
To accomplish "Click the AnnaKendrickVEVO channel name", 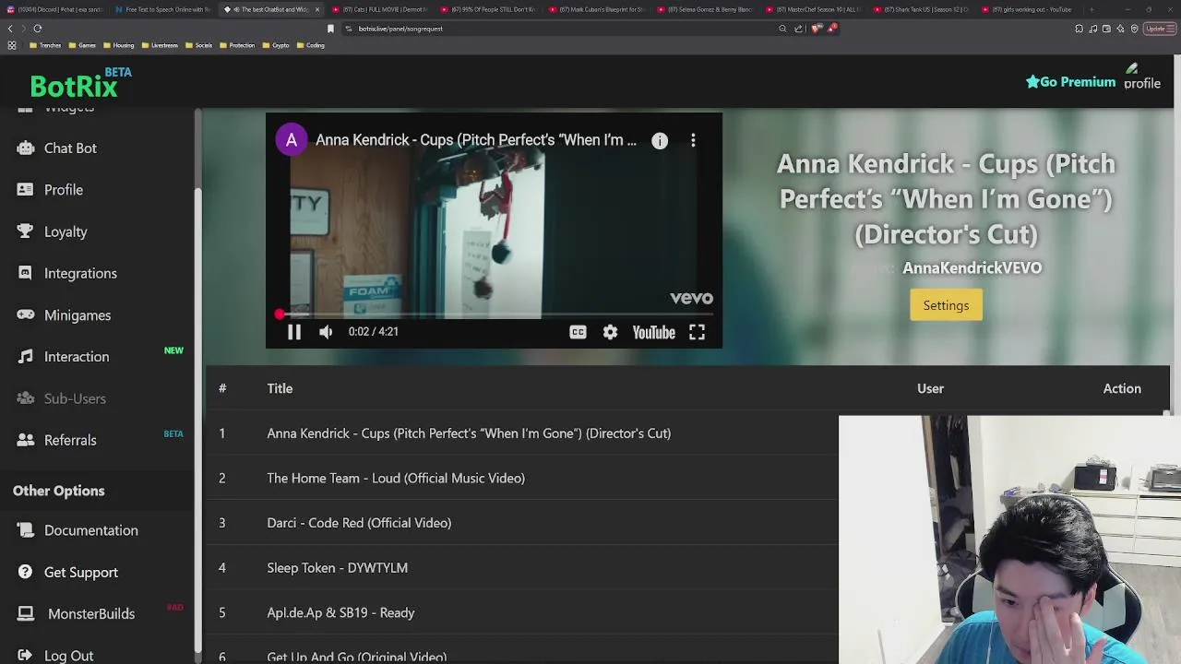I will click(972, 268).
